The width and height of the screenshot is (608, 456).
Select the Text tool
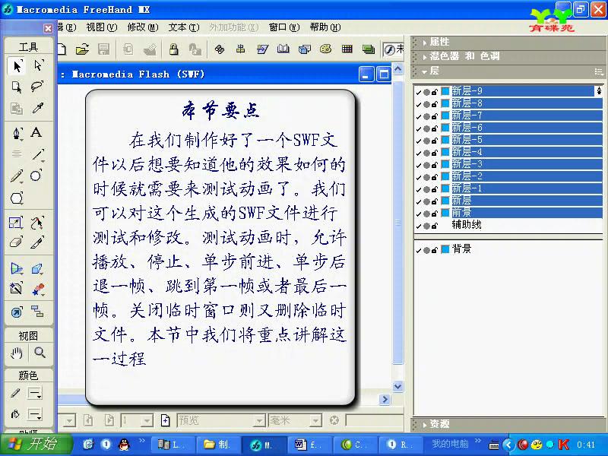[36, 132]
